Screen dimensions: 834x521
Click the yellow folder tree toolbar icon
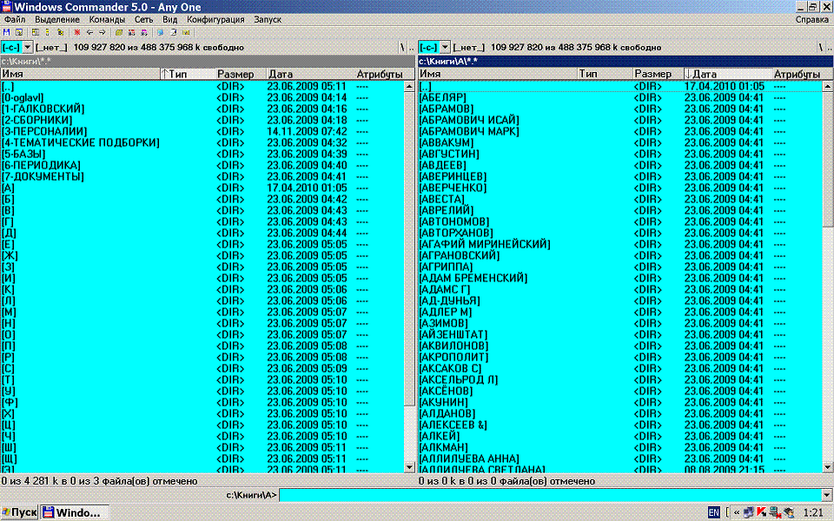coord(60,32)
